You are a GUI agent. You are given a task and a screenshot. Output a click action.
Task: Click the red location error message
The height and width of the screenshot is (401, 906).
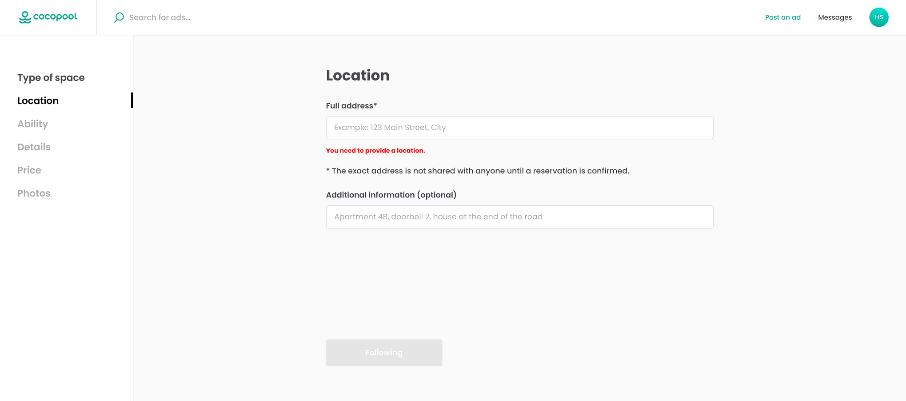click(375, 151)
